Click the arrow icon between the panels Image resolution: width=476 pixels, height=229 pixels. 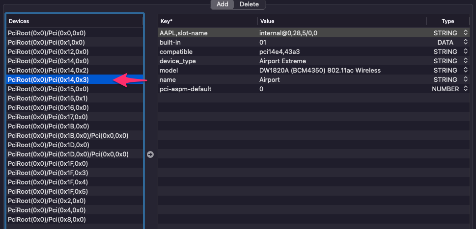150,154
